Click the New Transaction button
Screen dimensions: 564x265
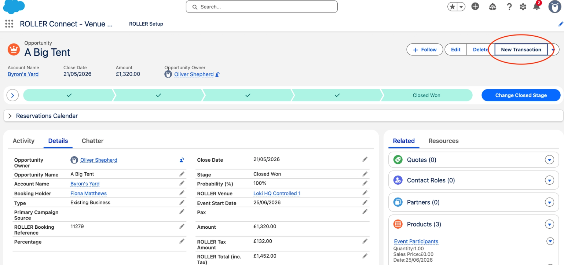click(521, 49)
